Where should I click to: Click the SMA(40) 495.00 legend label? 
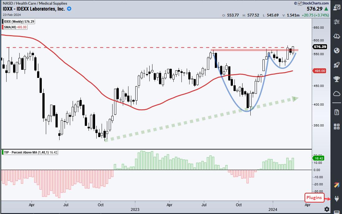14,27
